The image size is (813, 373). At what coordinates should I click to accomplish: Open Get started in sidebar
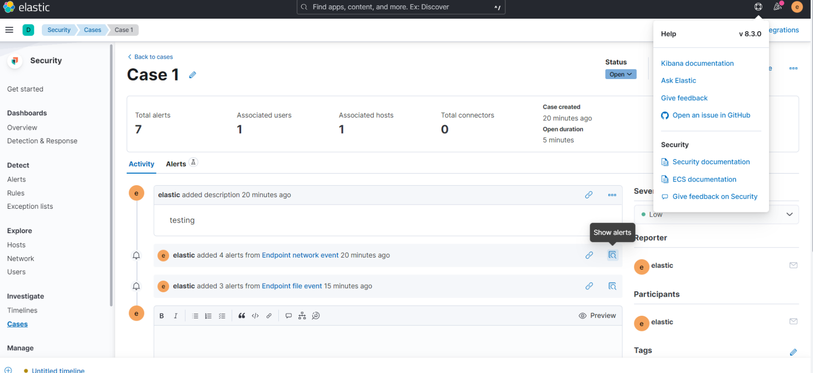coord(25,89)
